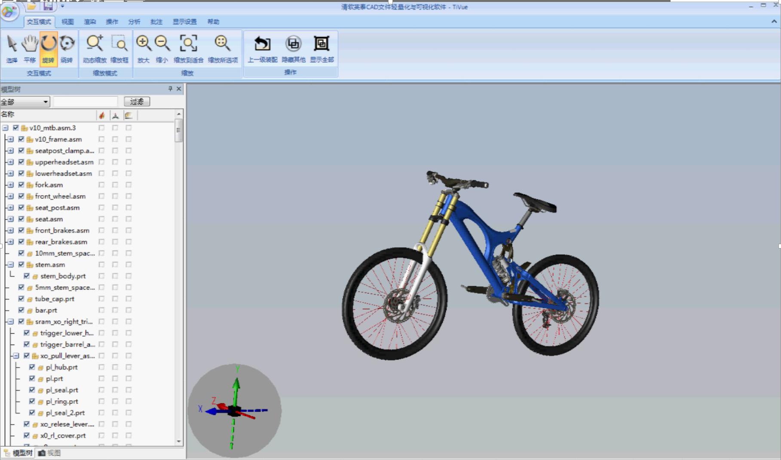Image resolution: width=781 pixels, height=460 pixels.
Task: Collapse the v10_mtb.asm.3 root node
Action: 6,128
